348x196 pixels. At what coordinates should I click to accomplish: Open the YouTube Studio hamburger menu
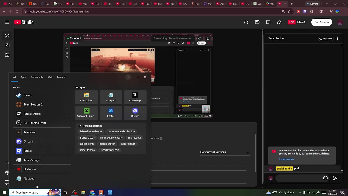coord(7,22)
